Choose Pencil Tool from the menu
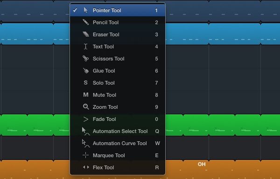This screenshot has width=280, height=179. [x=118, y=22]
